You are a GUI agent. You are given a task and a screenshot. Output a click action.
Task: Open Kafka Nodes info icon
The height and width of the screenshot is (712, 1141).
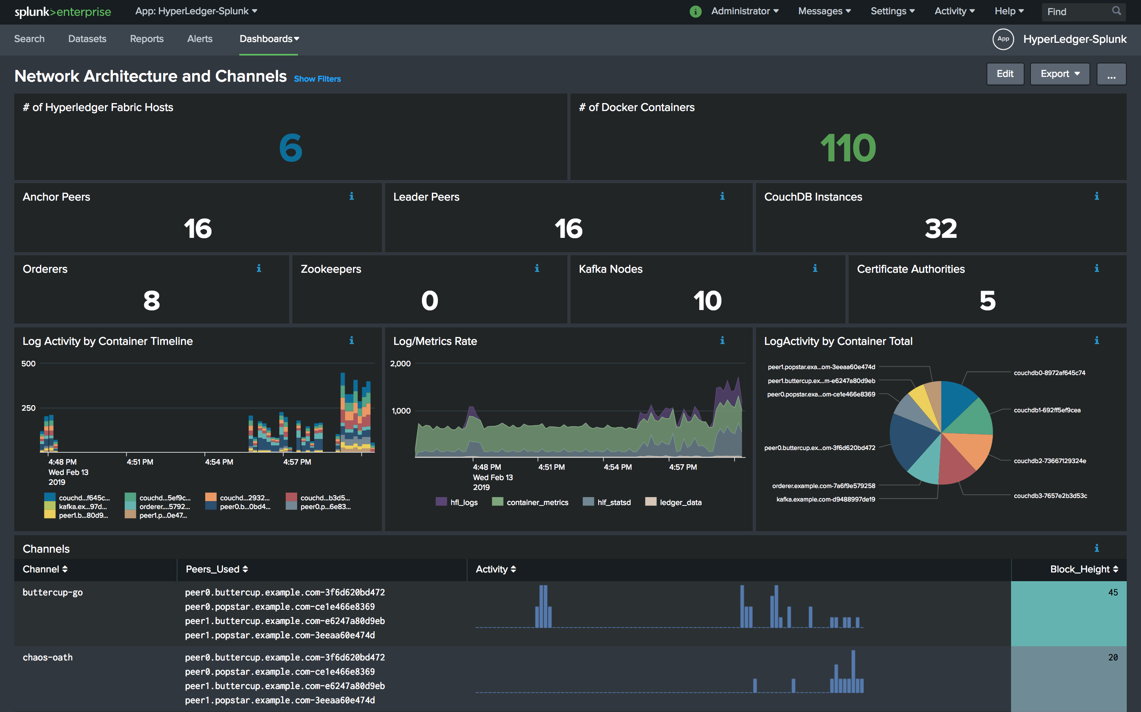[x=815, y=268]
